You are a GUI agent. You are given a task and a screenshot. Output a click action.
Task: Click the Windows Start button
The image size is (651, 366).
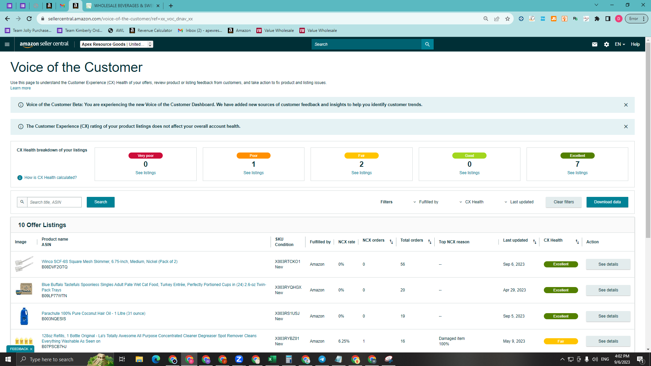pos(8,359)
